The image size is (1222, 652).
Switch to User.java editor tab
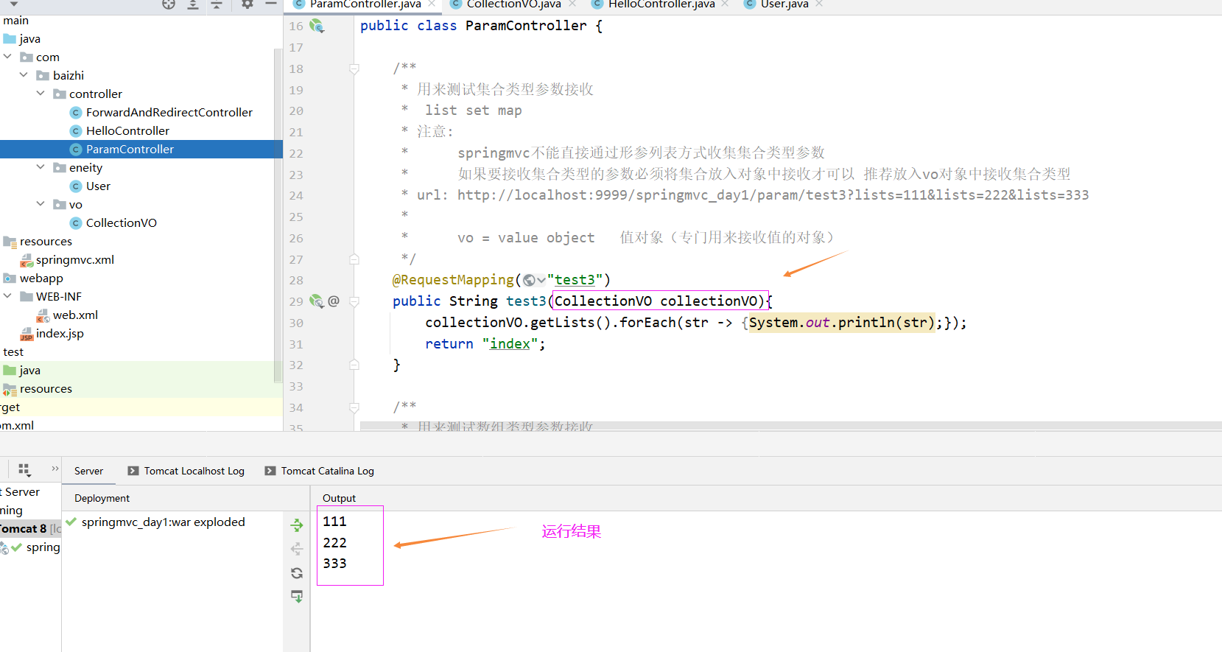pyautogui.click(x=784, y=4)
